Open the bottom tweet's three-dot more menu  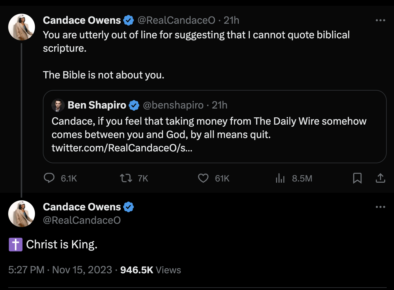click(380, 207)
